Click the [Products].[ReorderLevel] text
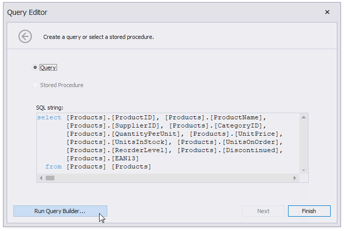This screenshot has height=231, width=344. point(117,150)
